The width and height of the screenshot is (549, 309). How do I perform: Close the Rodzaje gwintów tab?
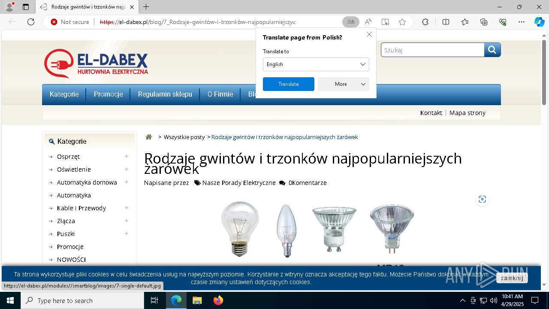(x=132, y=7)
